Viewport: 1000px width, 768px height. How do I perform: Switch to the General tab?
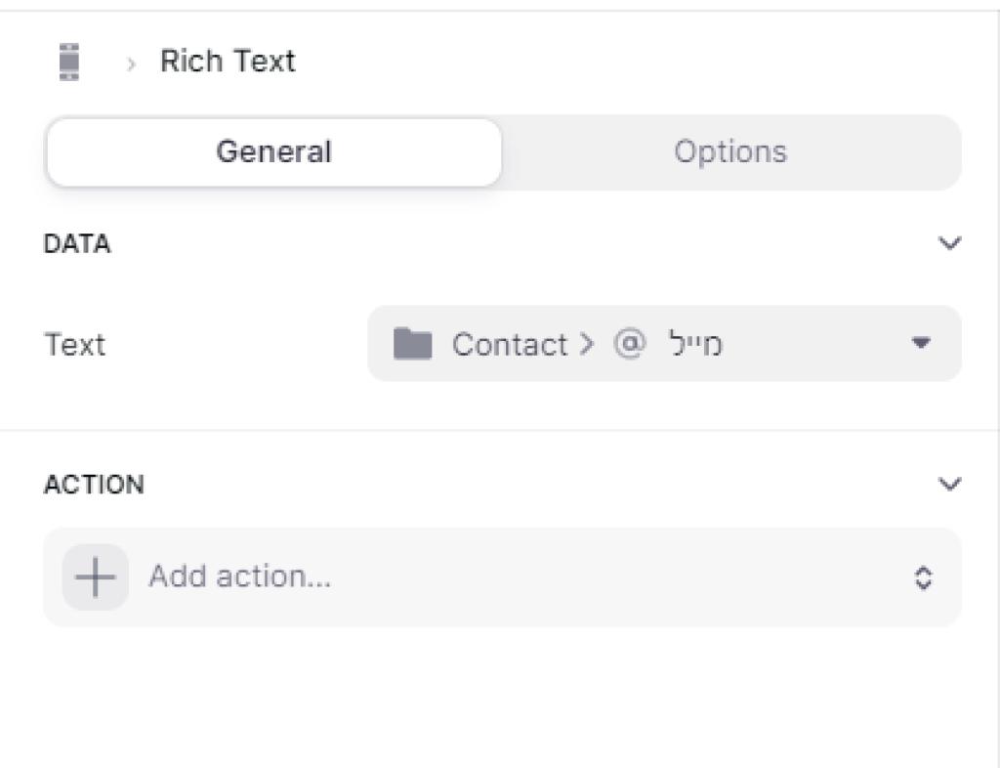point(273,152)
